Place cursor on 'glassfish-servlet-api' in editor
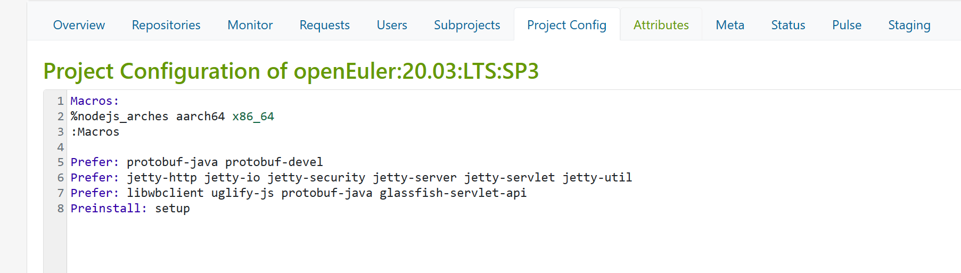Image resolution: width=961 pixels, height=273 pixels. [453, 193]
